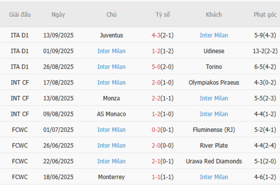The height and width of the screenshot is (187, 280).
Task: Open Inter Milan link in Monterrey row
Action: (x=214, y=177)
